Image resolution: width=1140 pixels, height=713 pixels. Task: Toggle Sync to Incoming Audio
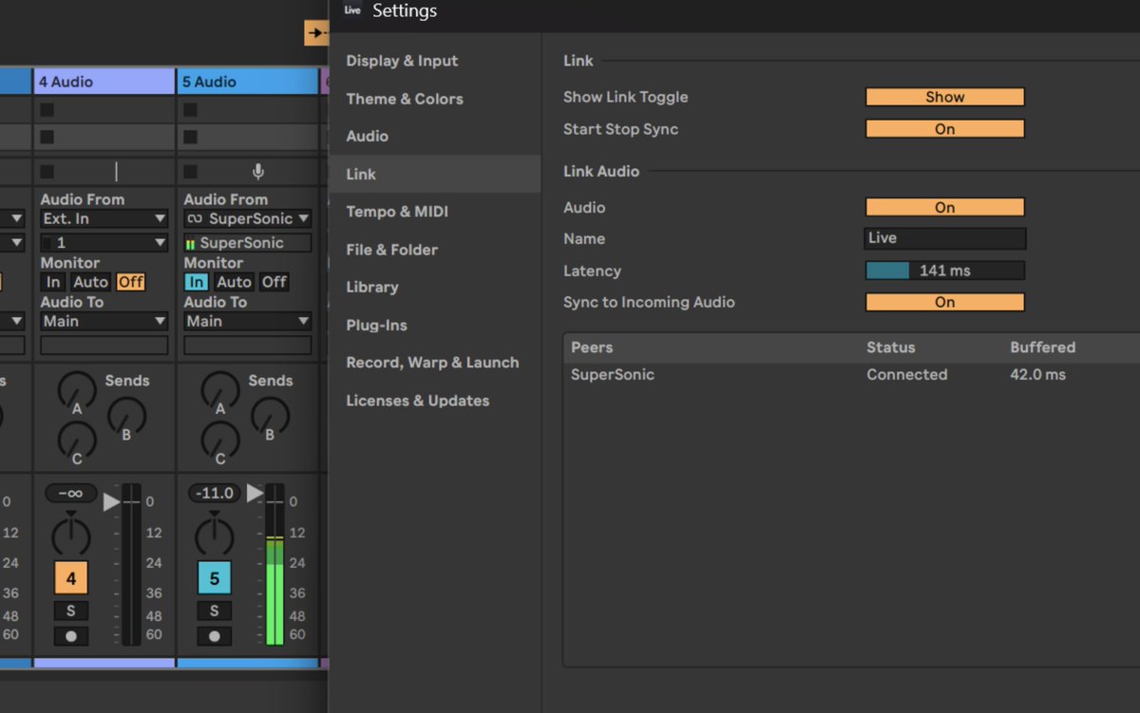[945, 303]
